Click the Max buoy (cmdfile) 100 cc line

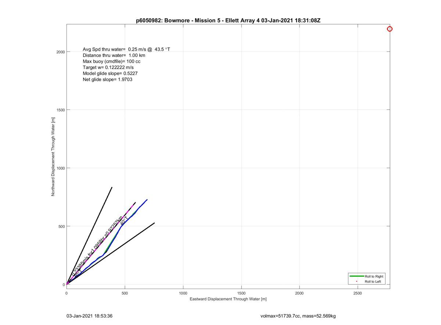[111, 61]
